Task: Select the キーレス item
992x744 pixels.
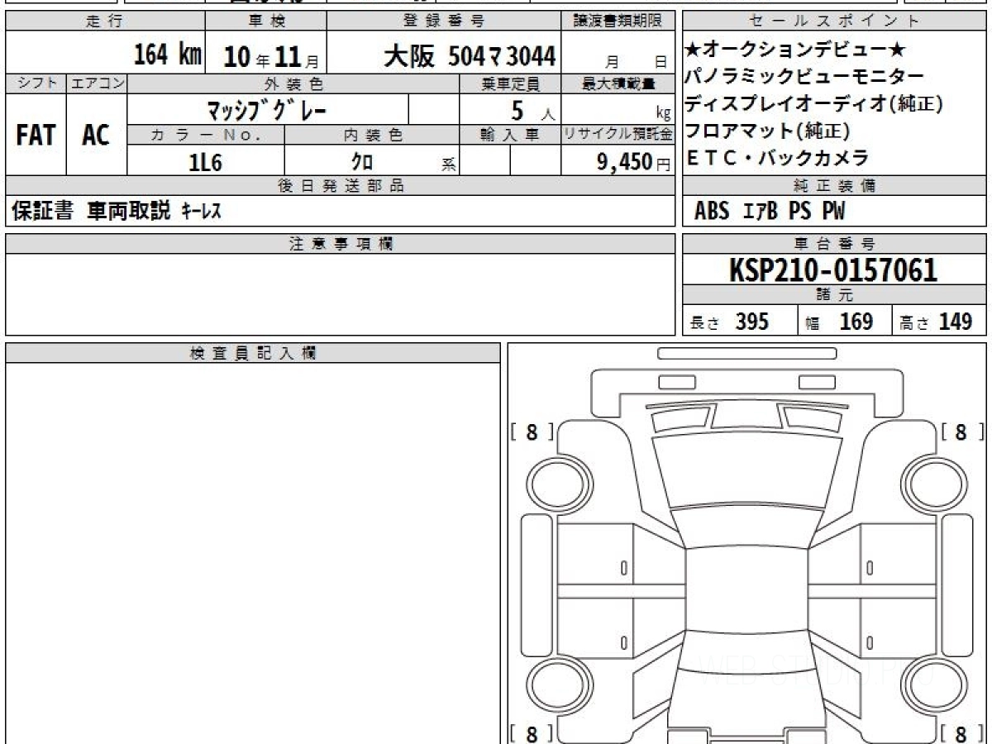Action: click(200, 212)
